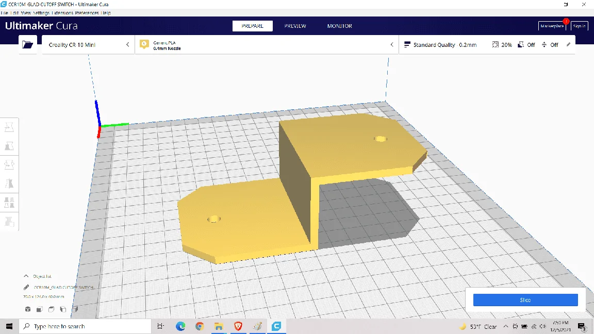The width and height of the screenshot is (594, 334).
Task: Click the 20% infill icon
Action: 495,45
